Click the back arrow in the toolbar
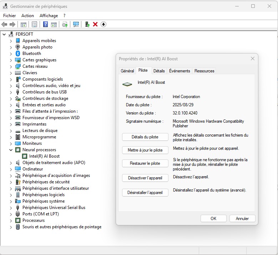 click(x=4, y=24)
